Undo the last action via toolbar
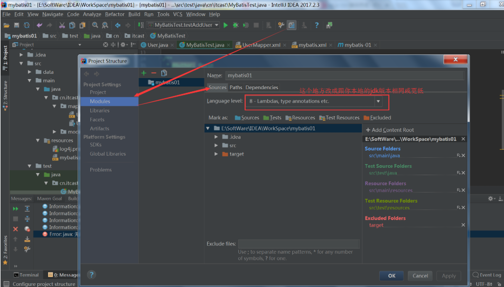Image resolution: width=504 pixels, height=287 pixels. click(39, 25)
